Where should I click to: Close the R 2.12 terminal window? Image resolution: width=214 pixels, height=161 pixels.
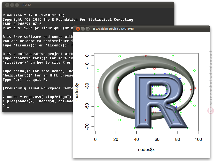[7, 5]
